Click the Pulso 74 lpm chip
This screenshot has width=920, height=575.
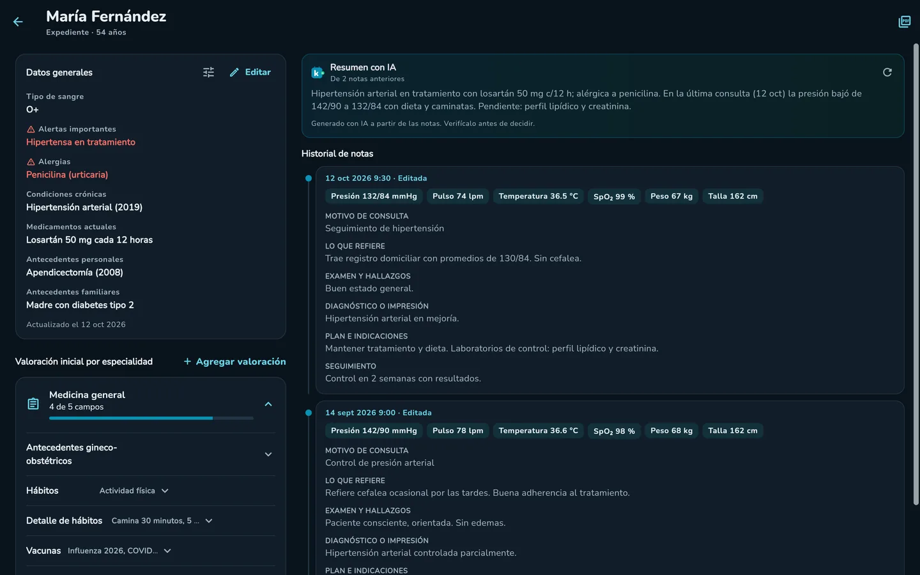[457, 196]
